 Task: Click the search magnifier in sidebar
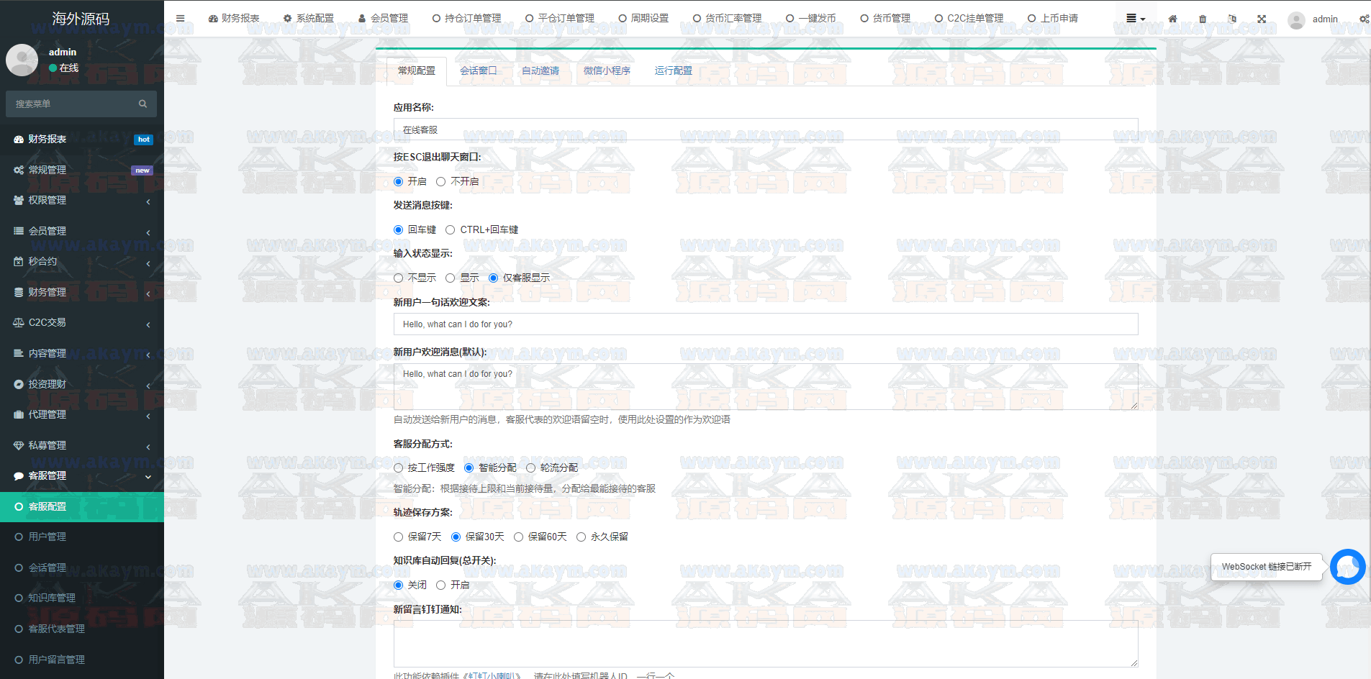point(142,104)
